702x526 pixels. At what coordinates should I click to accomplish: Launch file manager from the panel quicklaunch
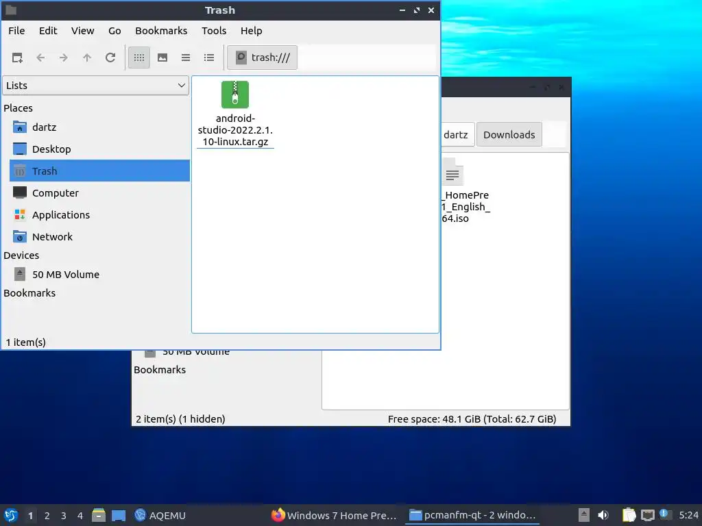pos(99,515)
